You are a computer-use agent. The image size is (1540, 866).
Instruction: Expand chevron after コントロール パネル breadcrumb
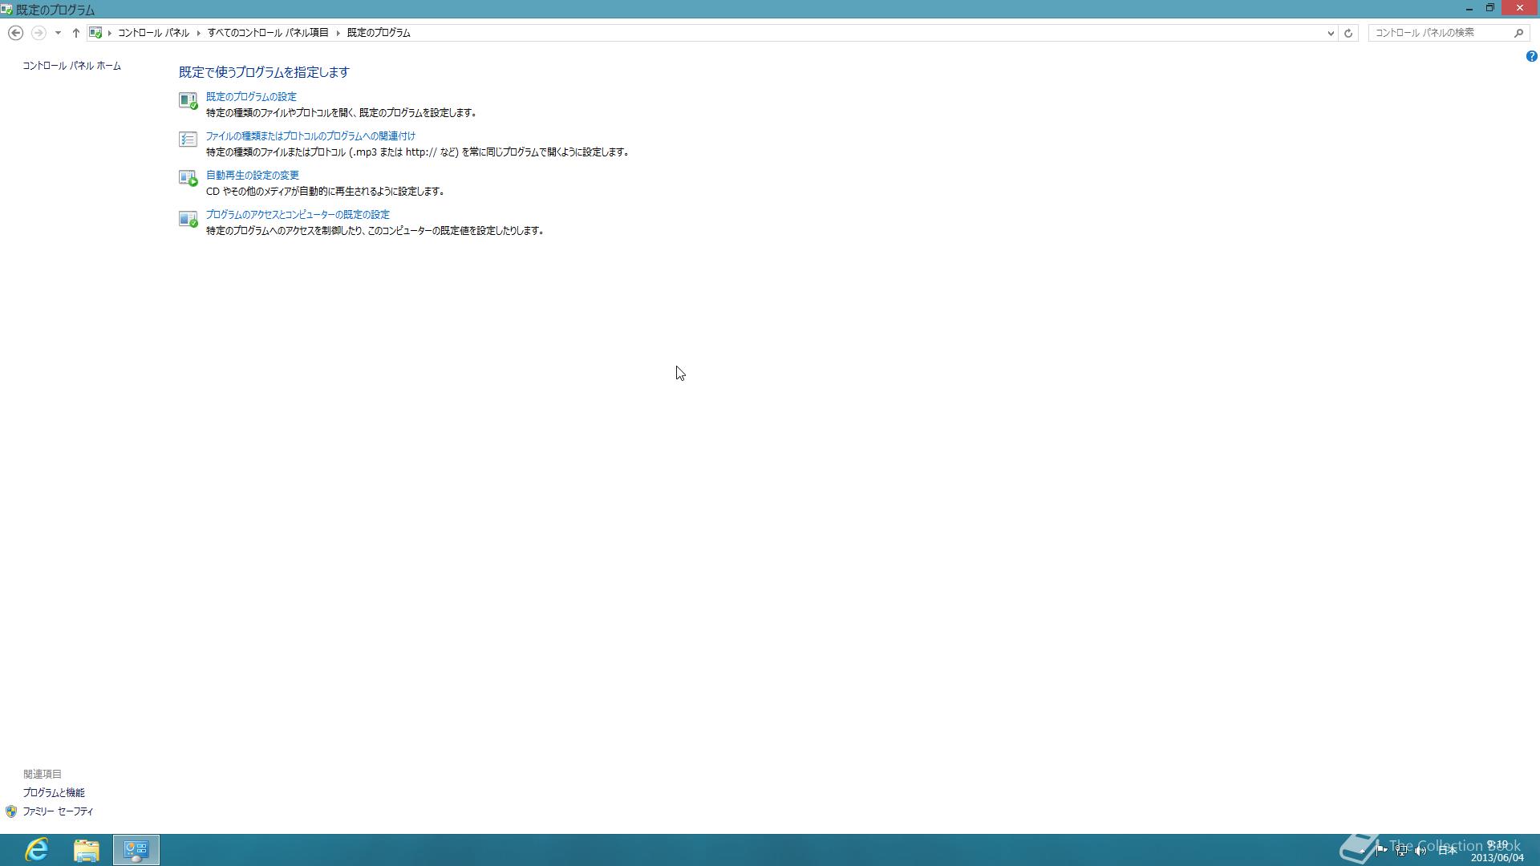[198, 33]
